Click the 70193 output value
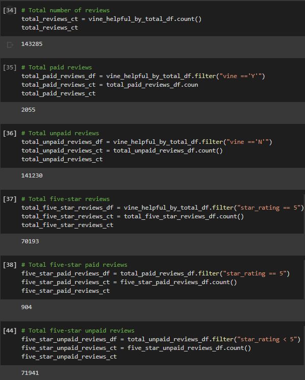This screenshot has height=380, width=305. (30, 241)
